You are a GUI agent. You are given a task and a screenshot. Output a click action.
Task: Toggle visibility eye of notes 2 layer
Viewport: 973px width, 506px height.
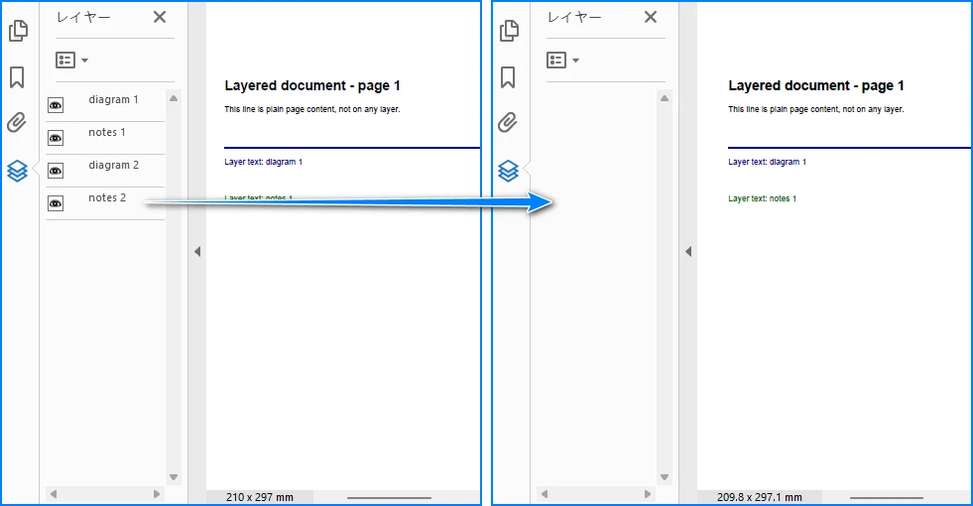56,203
